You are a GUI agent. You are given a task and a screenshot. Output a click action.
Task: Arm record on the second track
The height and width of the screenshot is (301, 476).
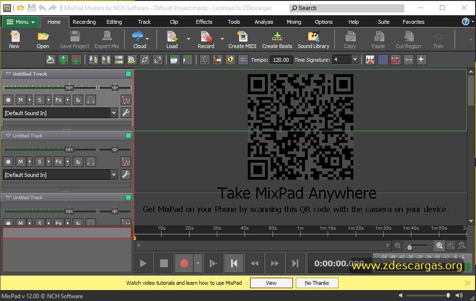[8, 162]
